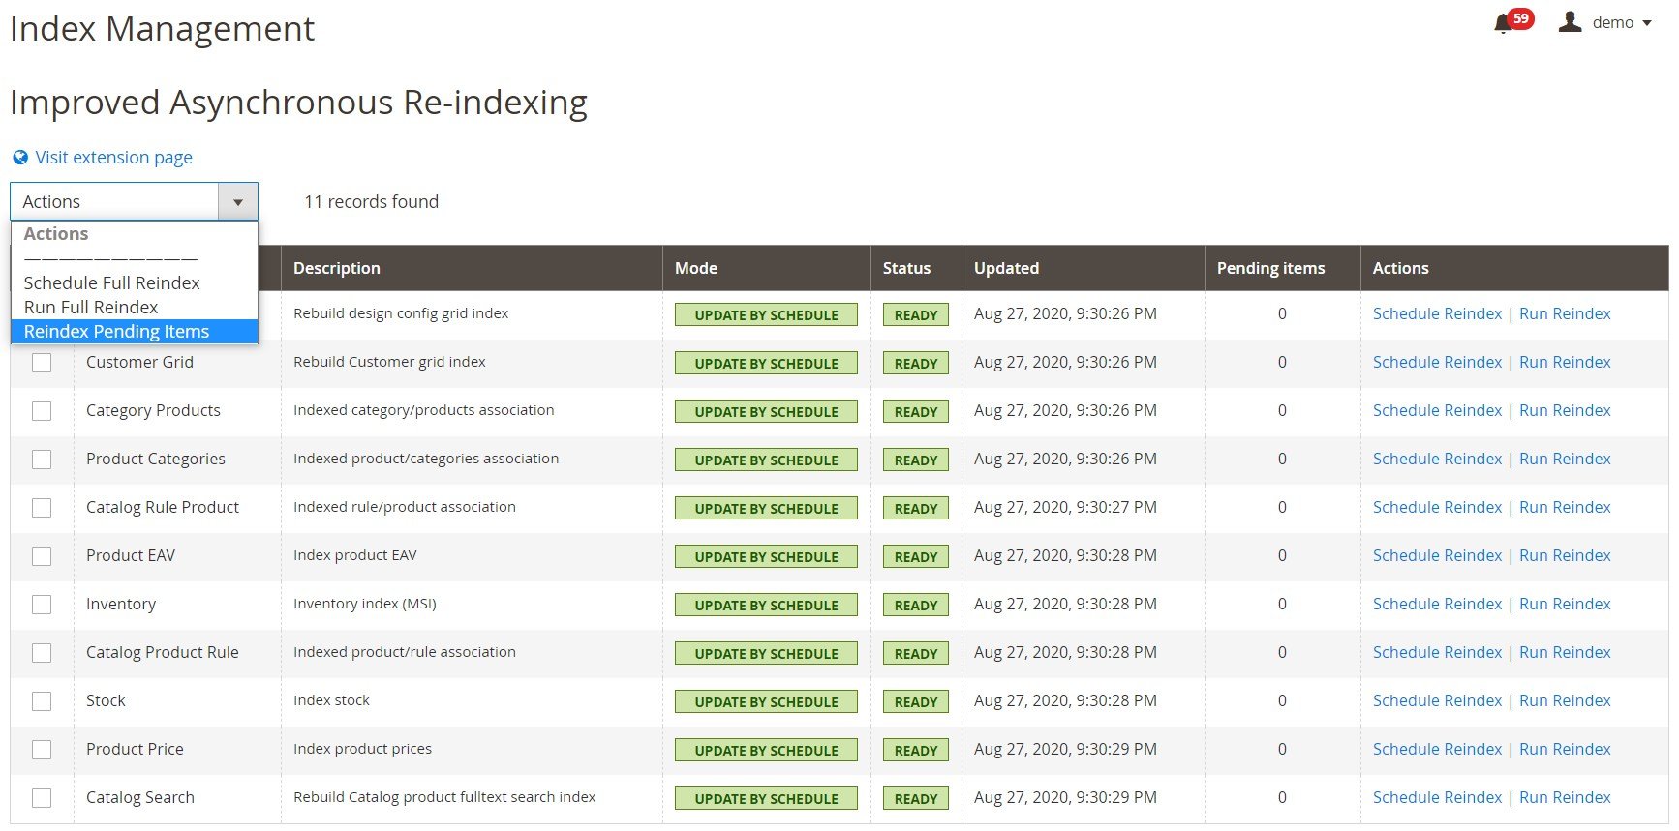Schedule Reindex for Category Products

click(1437, 410)
